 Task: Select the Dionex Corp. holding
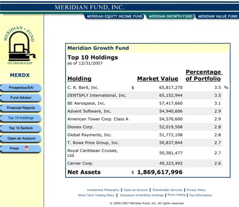80,127
